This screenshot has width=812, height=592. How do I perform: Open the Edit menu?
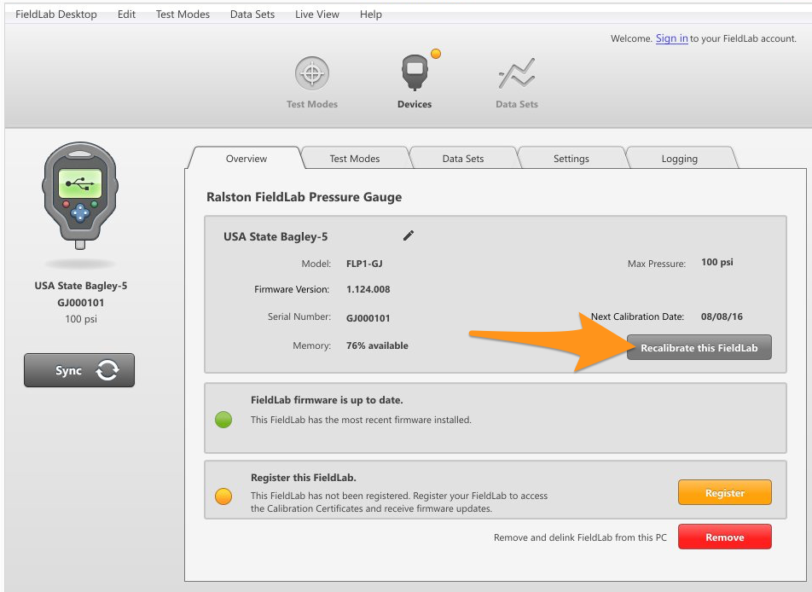126,15
